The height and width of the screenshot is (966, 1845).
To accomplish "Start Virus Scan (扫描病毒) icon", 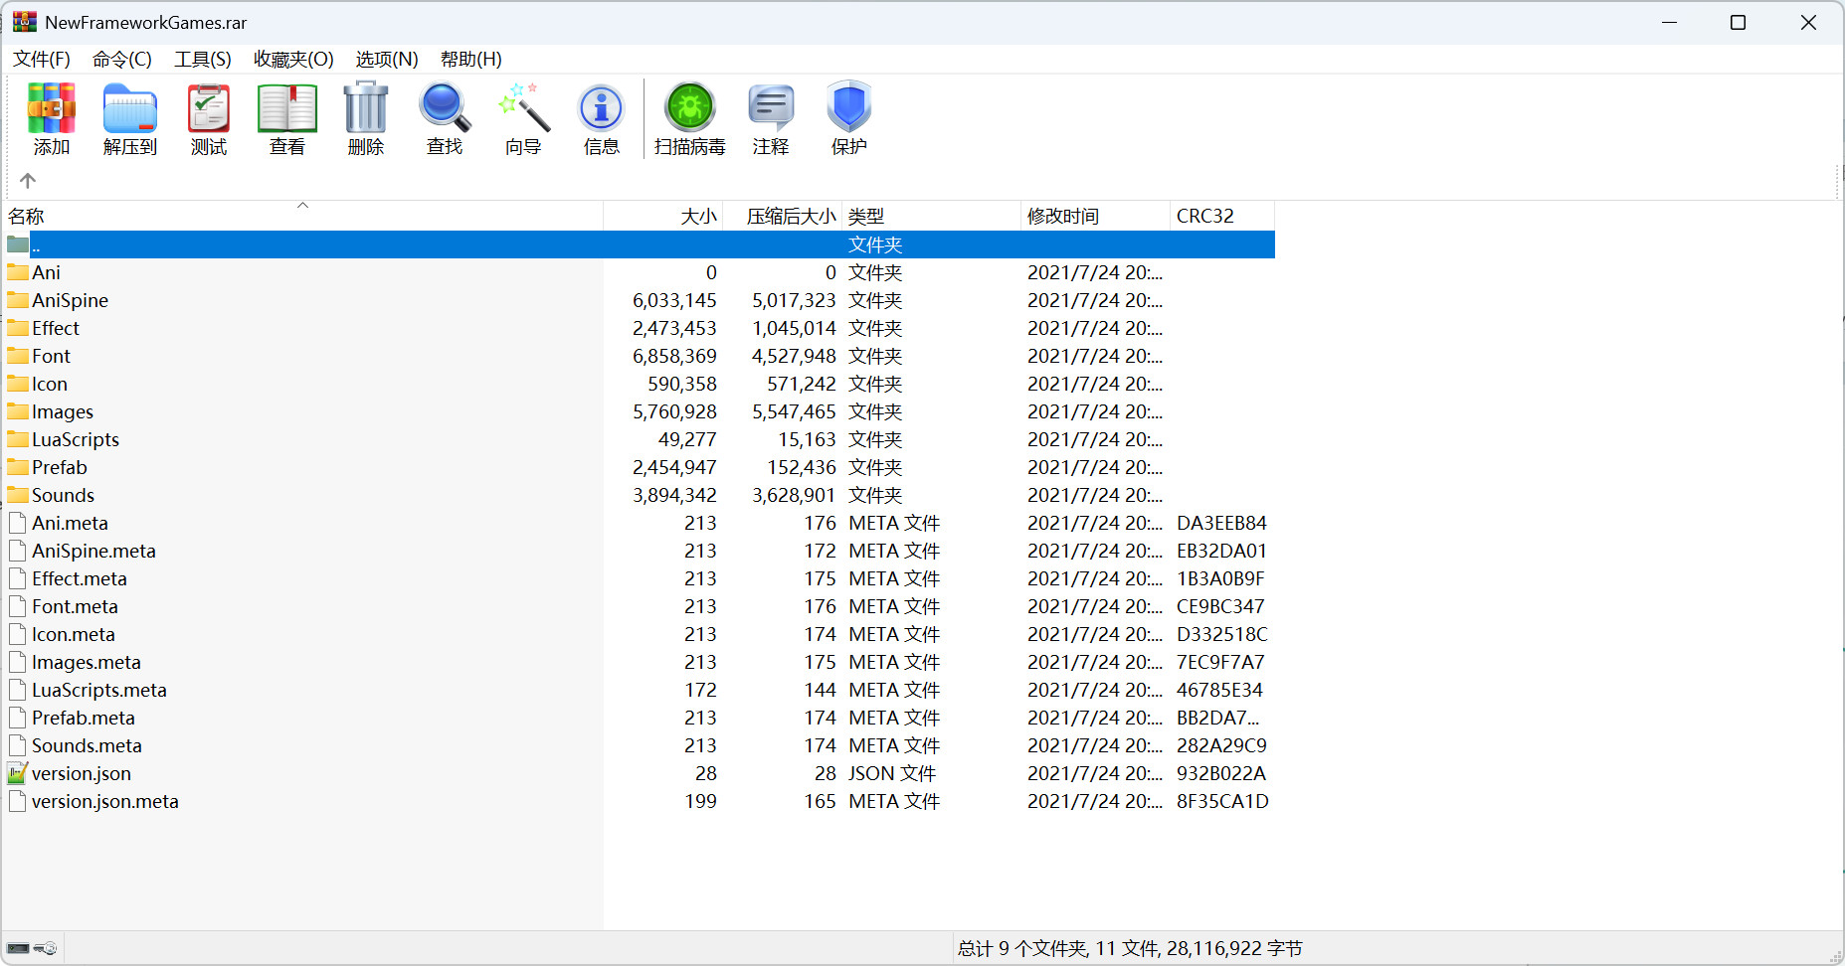I will click(x=690, y=119).
